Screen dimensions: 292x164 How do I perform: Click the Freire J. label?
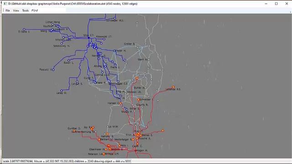coord(115,67)
